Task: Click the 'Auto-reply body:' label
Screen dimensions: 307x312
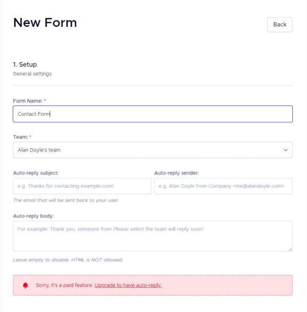Action: pos(33,216)
